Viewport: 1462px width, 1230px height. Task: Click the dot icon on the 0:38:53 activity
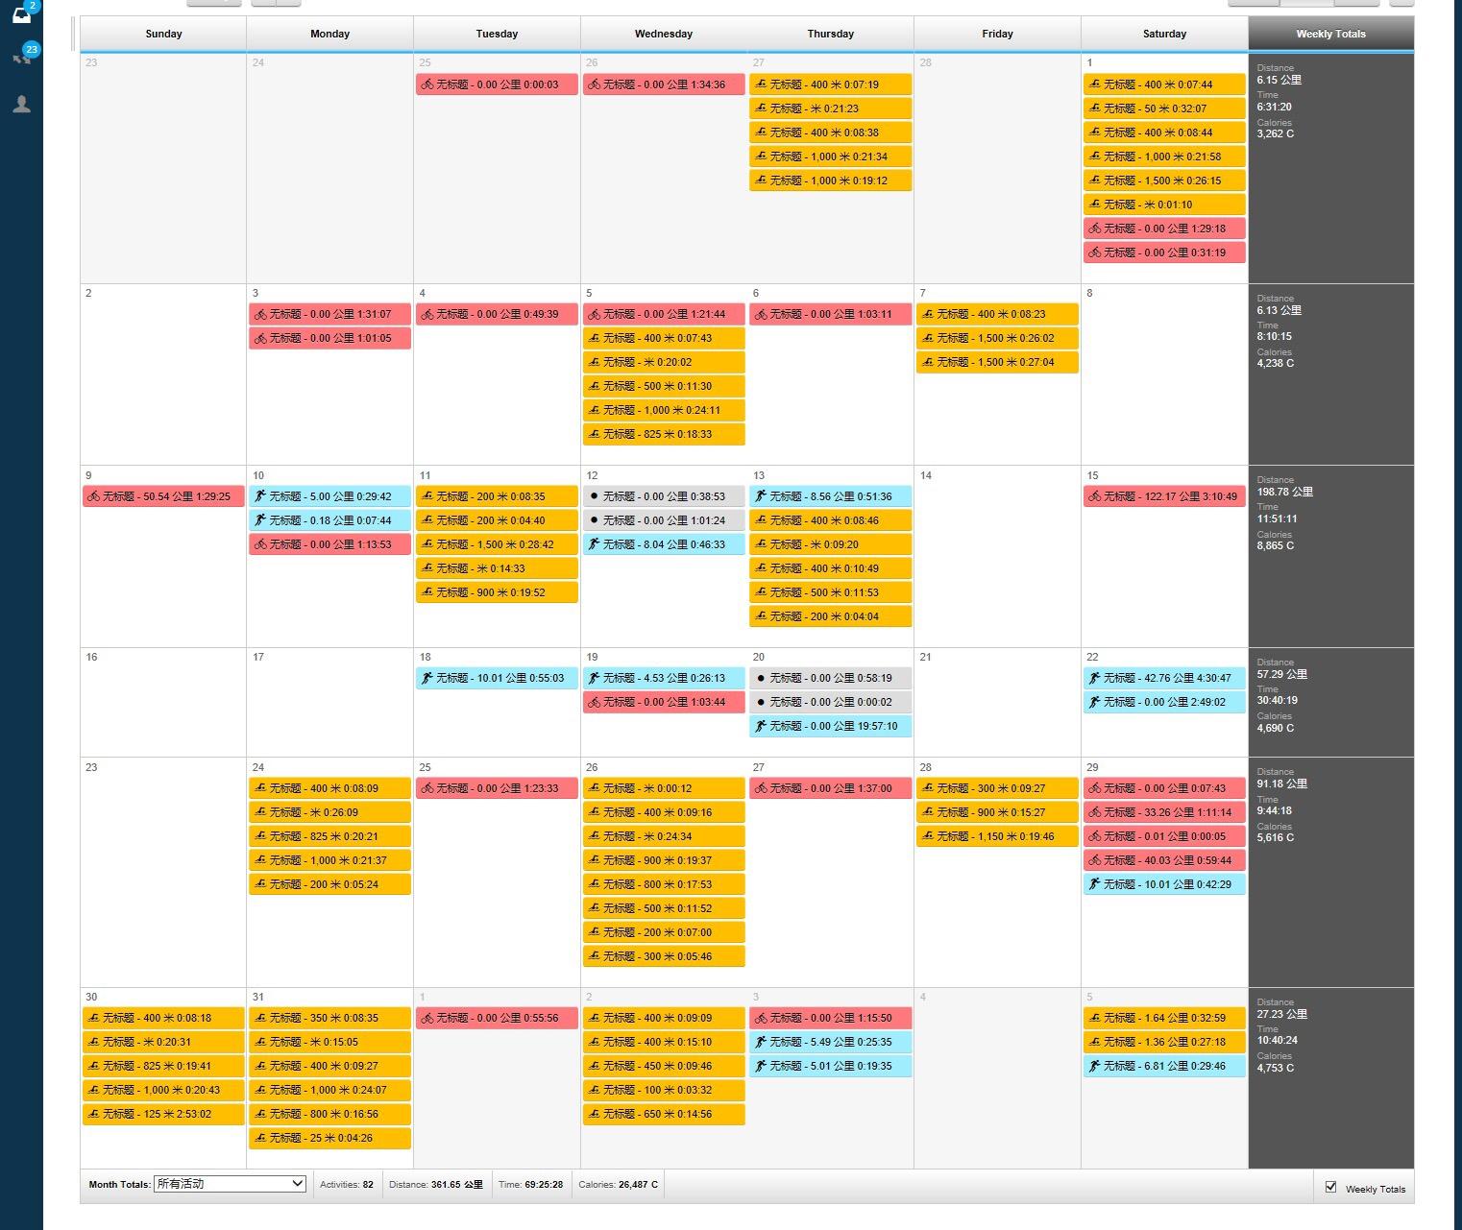click(594, 496)
